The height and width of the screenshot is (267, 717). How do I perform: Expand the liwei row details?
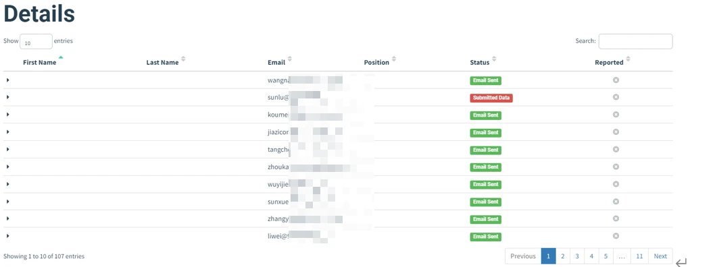pyautogui.click(x=8, y=236)
